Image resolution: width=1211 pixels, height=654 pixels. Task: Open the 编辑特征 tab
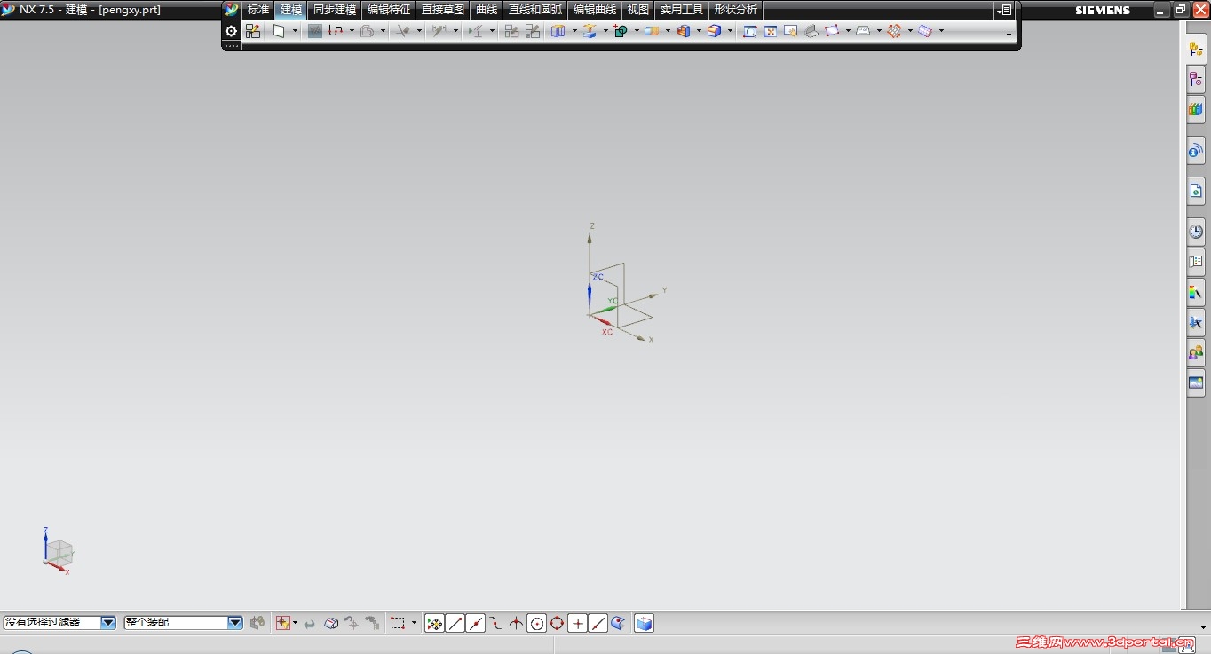click(389, 10)
